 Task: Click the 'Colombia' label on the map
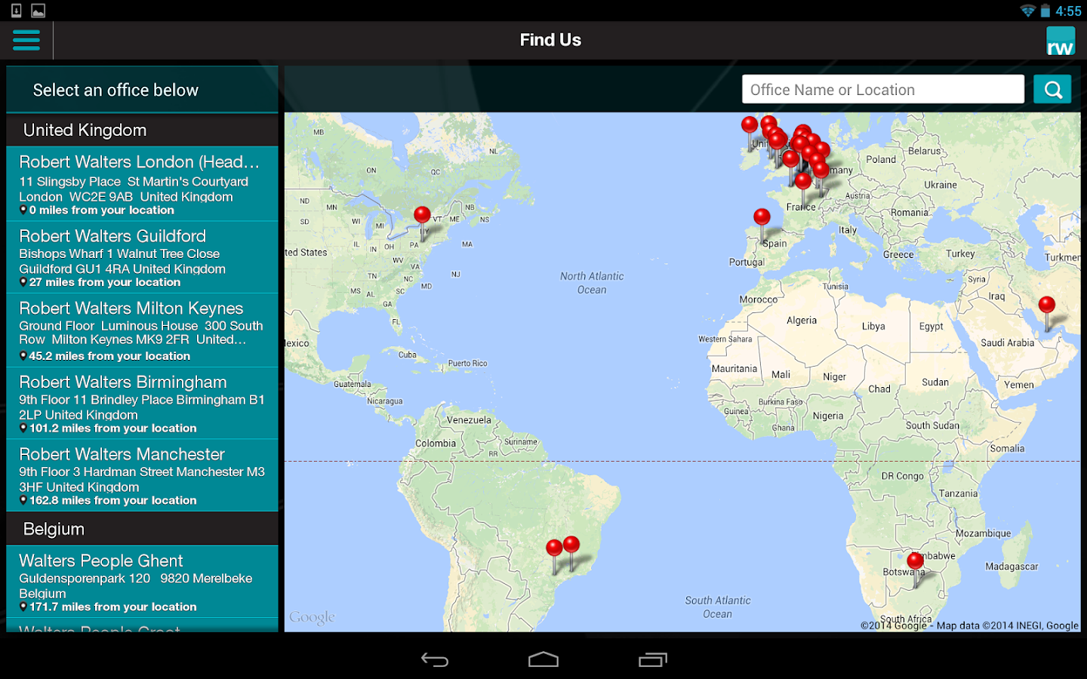436,444
